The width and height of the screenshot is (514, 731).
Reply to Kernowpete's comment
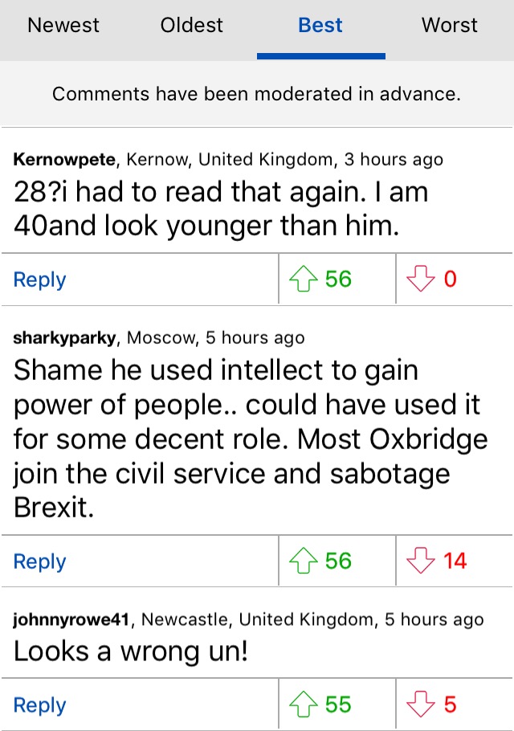(40, 280)
